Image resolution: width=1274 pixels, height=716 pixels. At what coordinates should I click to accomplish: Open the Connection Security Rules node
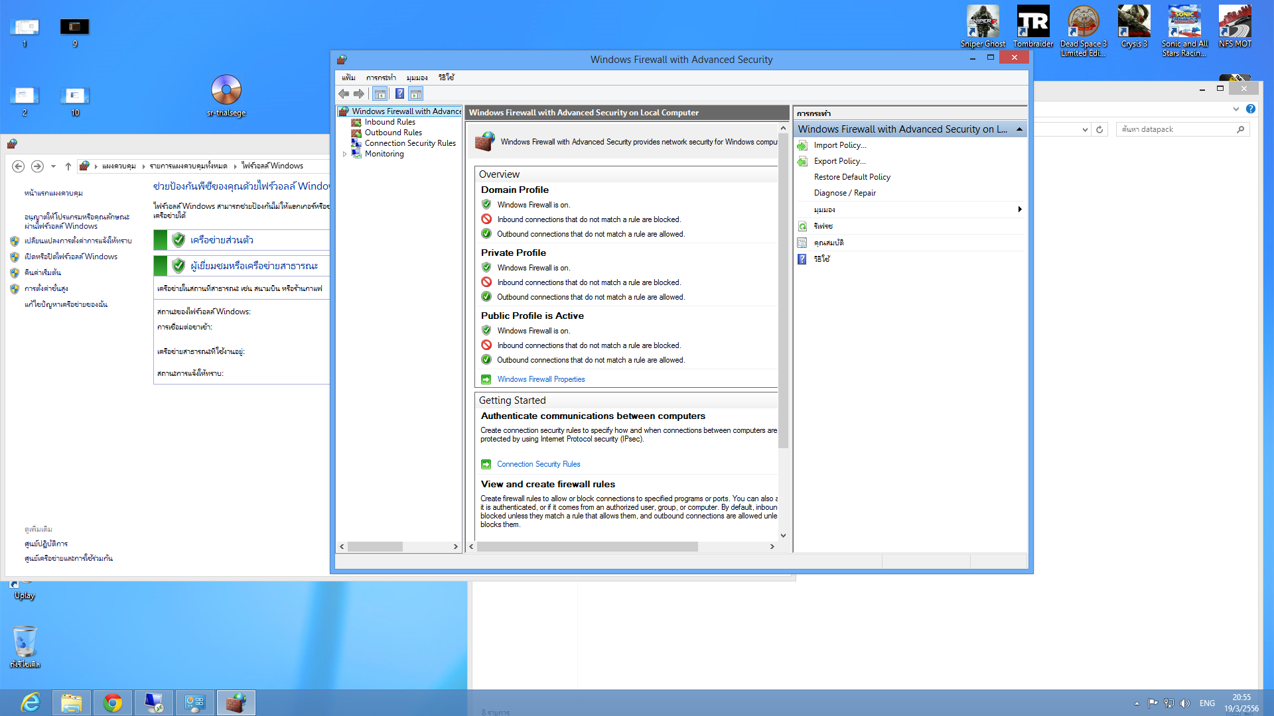[x=409, y=143]
